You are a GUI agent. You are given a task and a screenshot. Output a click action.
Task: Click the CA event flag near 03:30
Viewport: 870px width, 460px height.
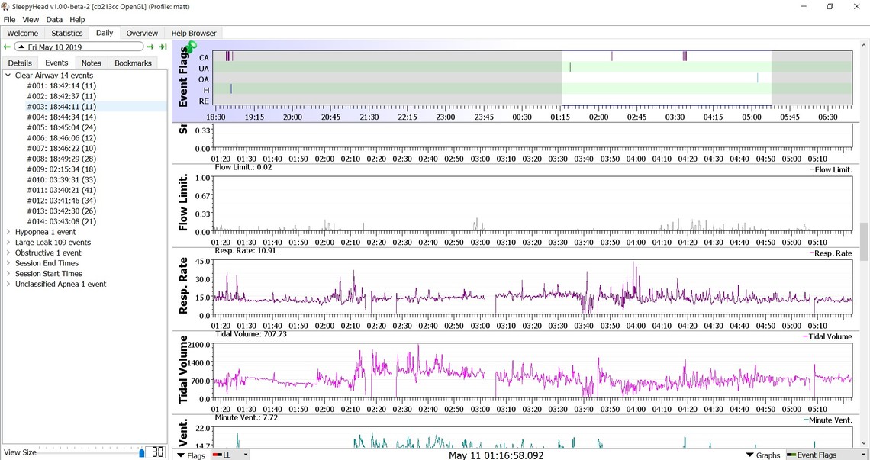tap(685, 56)
